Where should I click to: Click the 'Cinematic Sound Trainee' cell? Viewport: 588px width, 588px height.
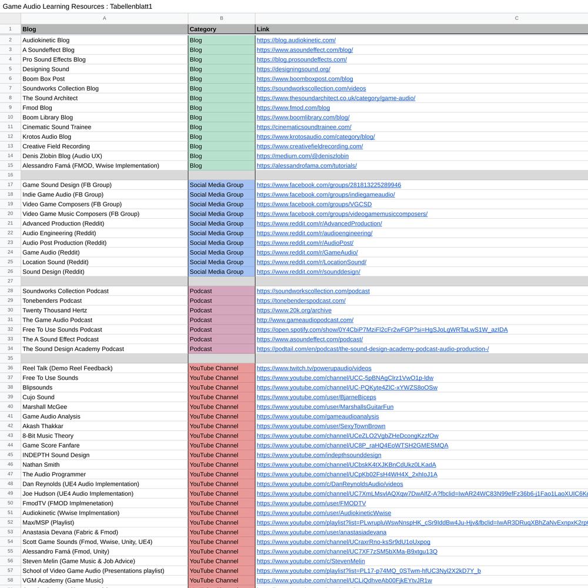(104, 127)
